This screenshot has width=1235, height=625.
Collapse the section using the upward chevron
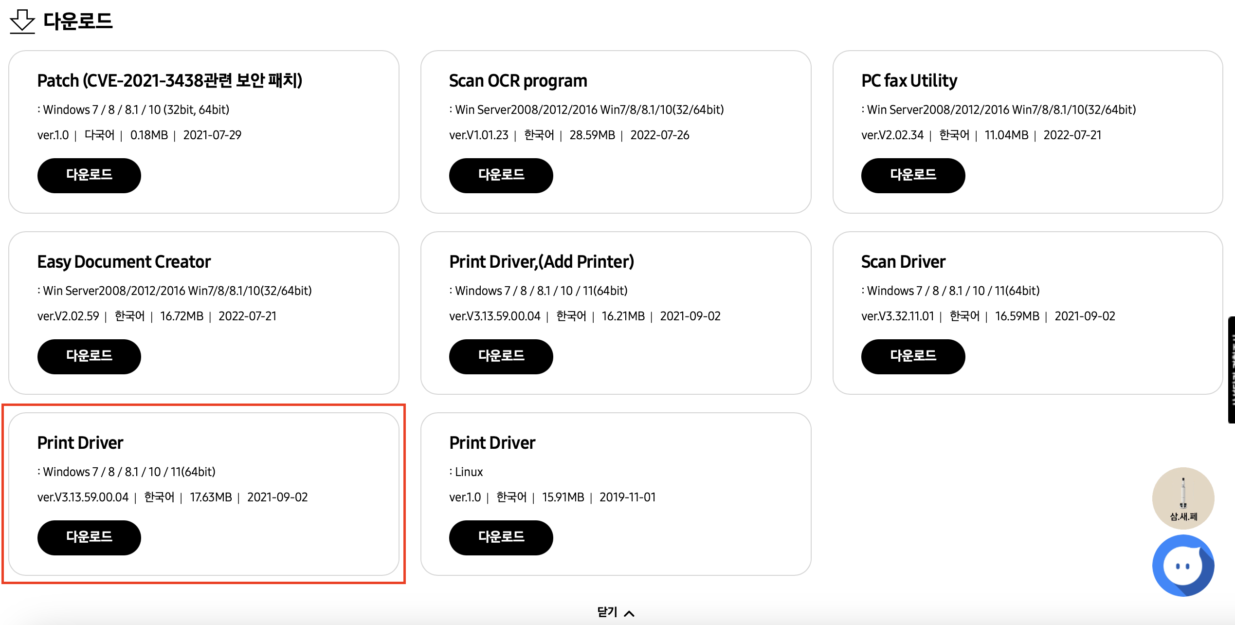(x=630, y=613)
